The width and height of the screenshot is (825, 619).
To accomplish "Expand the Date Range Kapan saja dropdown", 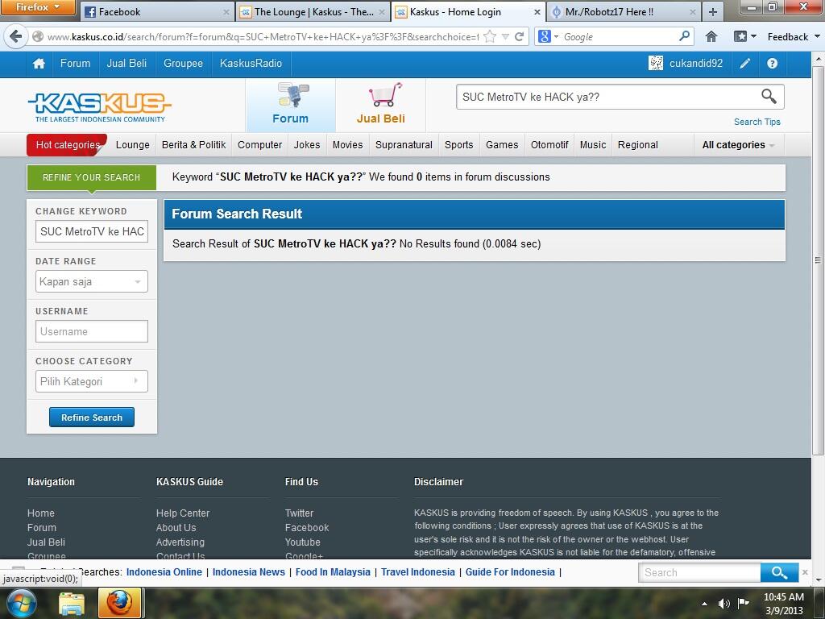I will (92, 281).
